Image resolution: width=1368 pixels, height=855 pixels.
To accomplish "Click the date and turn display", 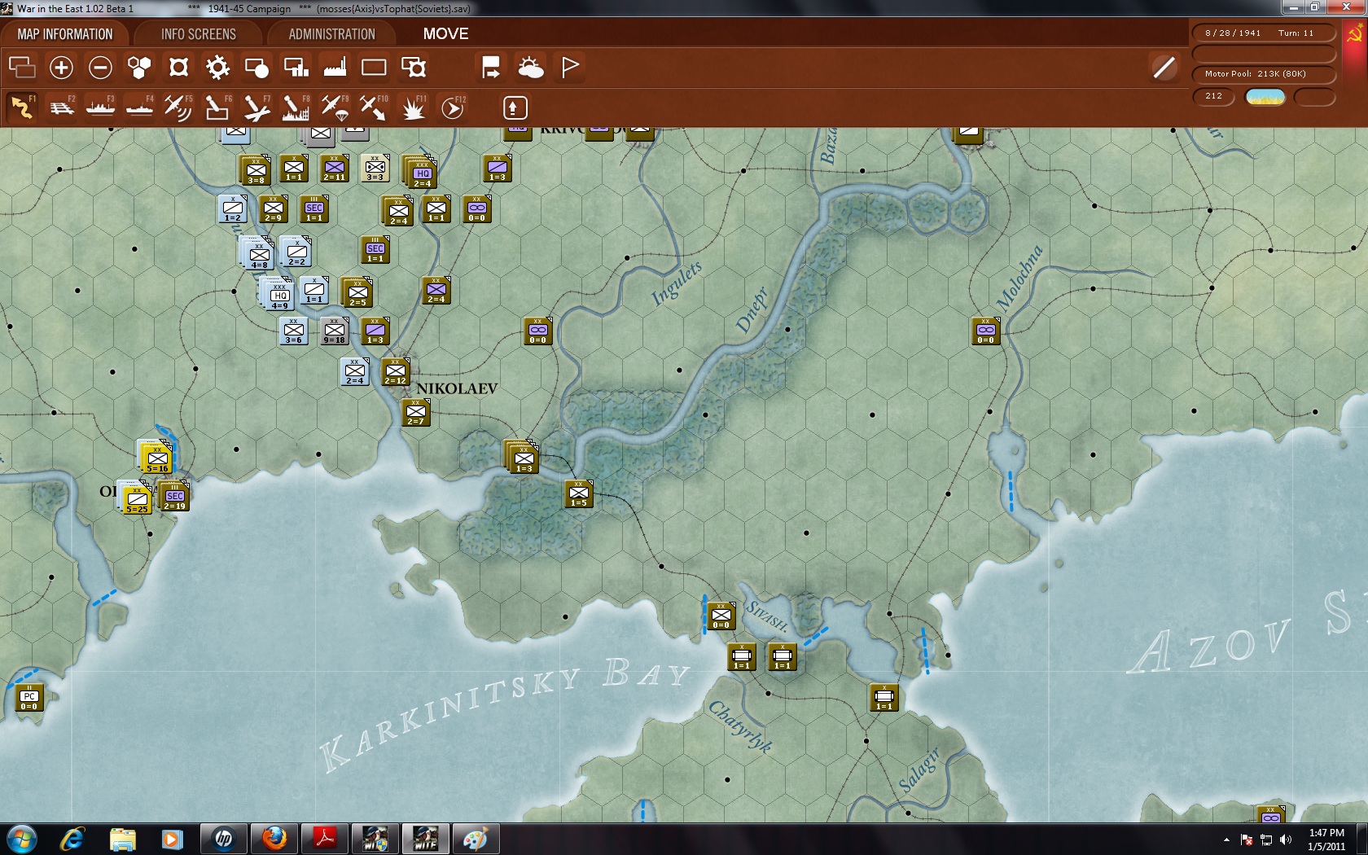I will [1264, 33].
